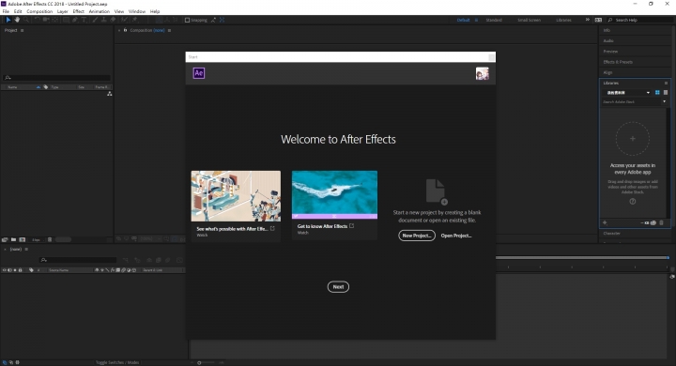Click the add asset plus circle

tap(633, 139)
